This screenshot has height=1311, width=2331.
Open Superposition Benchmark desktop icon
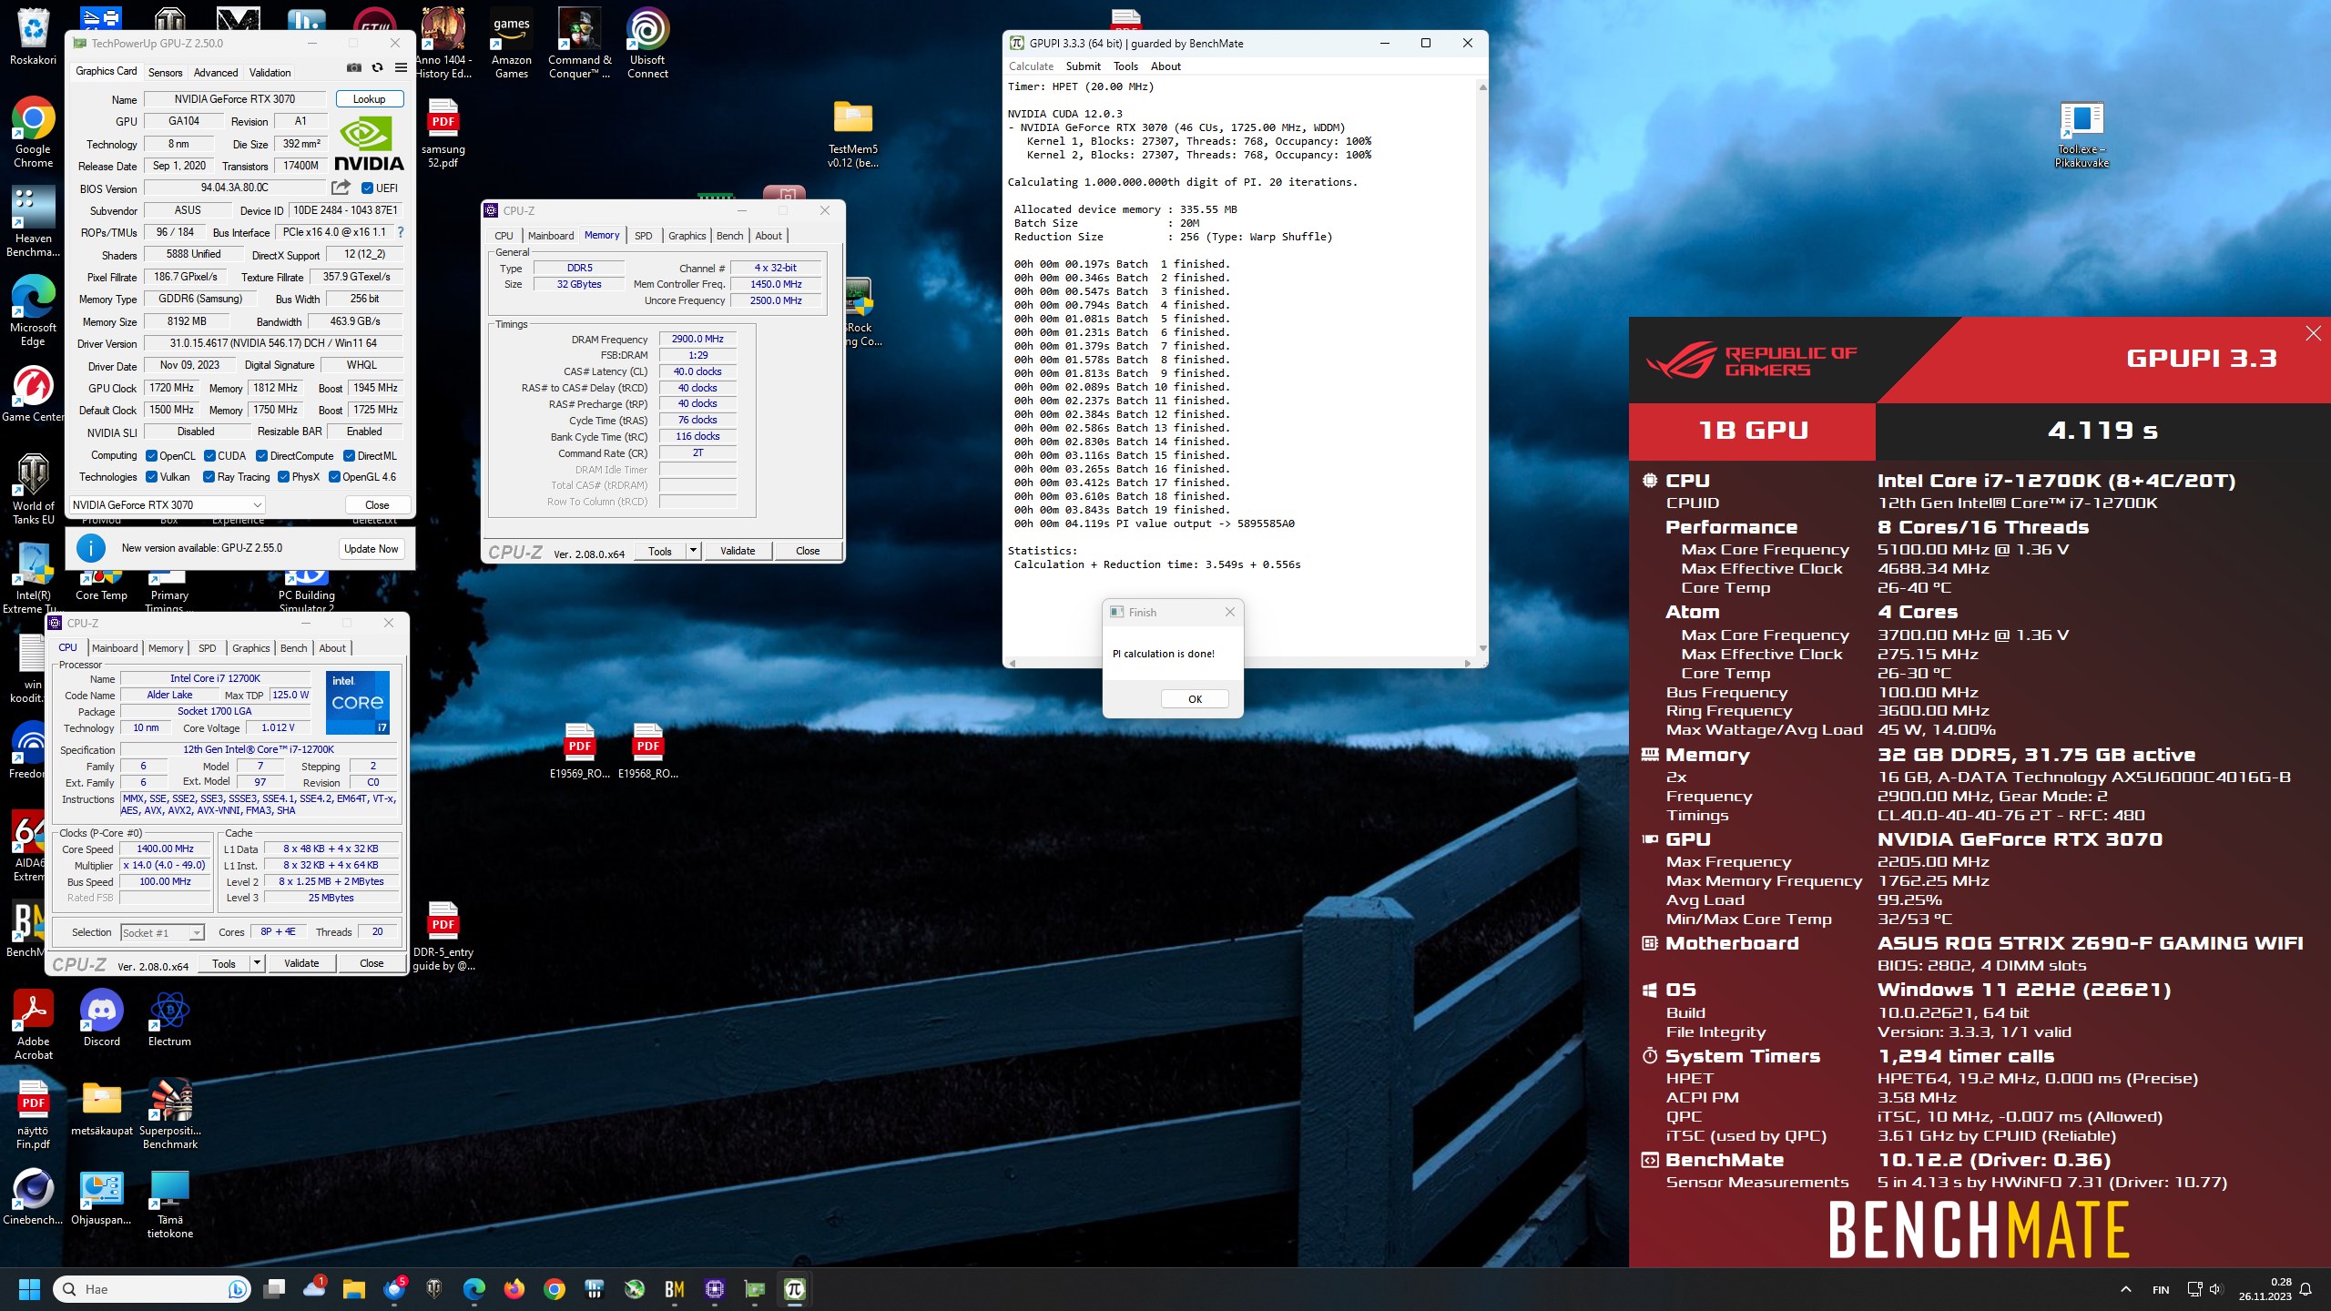[x=170, y=1114]
